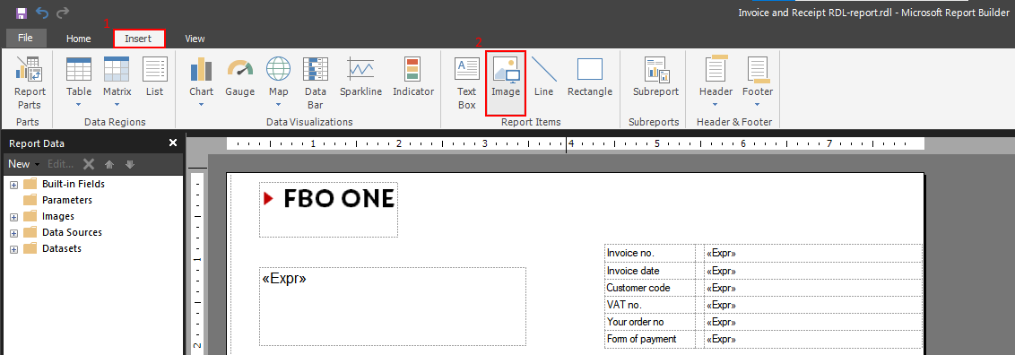The image size is (1015, 355).
Task: Click the disabled Edit button
Action: tap(60, 164)
